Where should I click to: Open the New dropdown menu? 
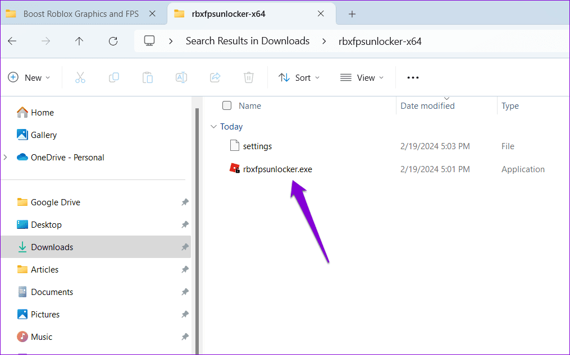pyautogui.click(x=29, y=78)
